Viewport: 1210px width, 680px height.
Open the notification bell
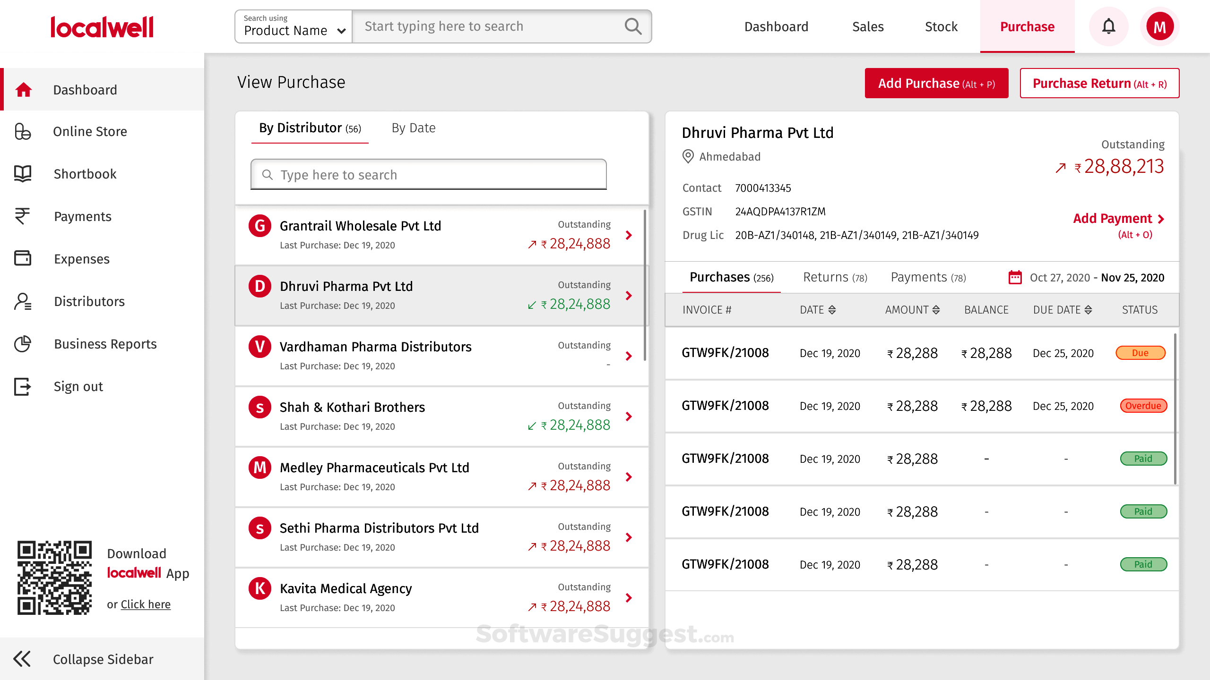tap(1108, 26)
